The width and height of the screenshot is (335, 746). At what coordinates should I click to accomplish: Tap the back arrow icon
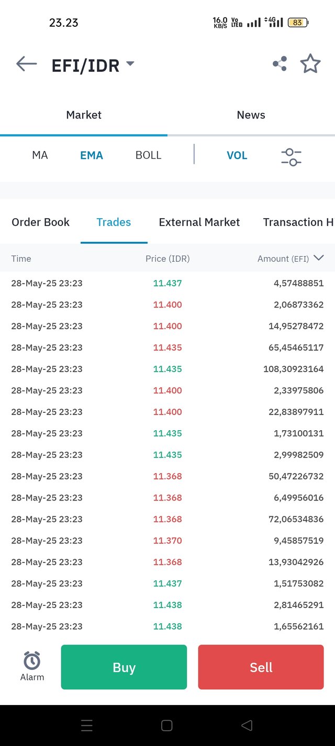(27, 64)
